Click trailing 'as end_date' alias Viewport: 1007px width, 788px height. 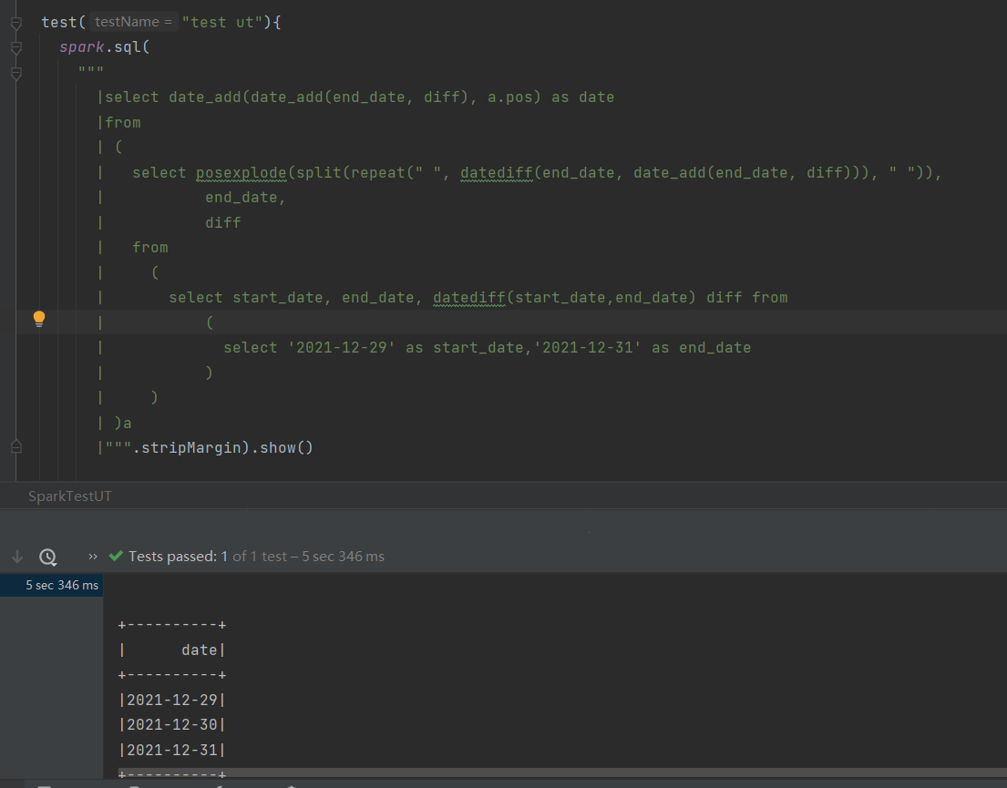[x=702, y=347]
